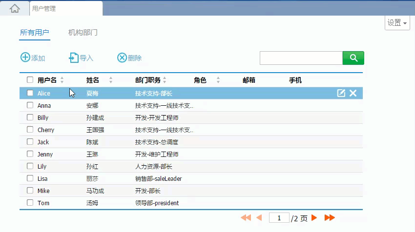Switch to the 机构部门 tab
Viewport: 415px width, 232px height.
coord(83,33)
